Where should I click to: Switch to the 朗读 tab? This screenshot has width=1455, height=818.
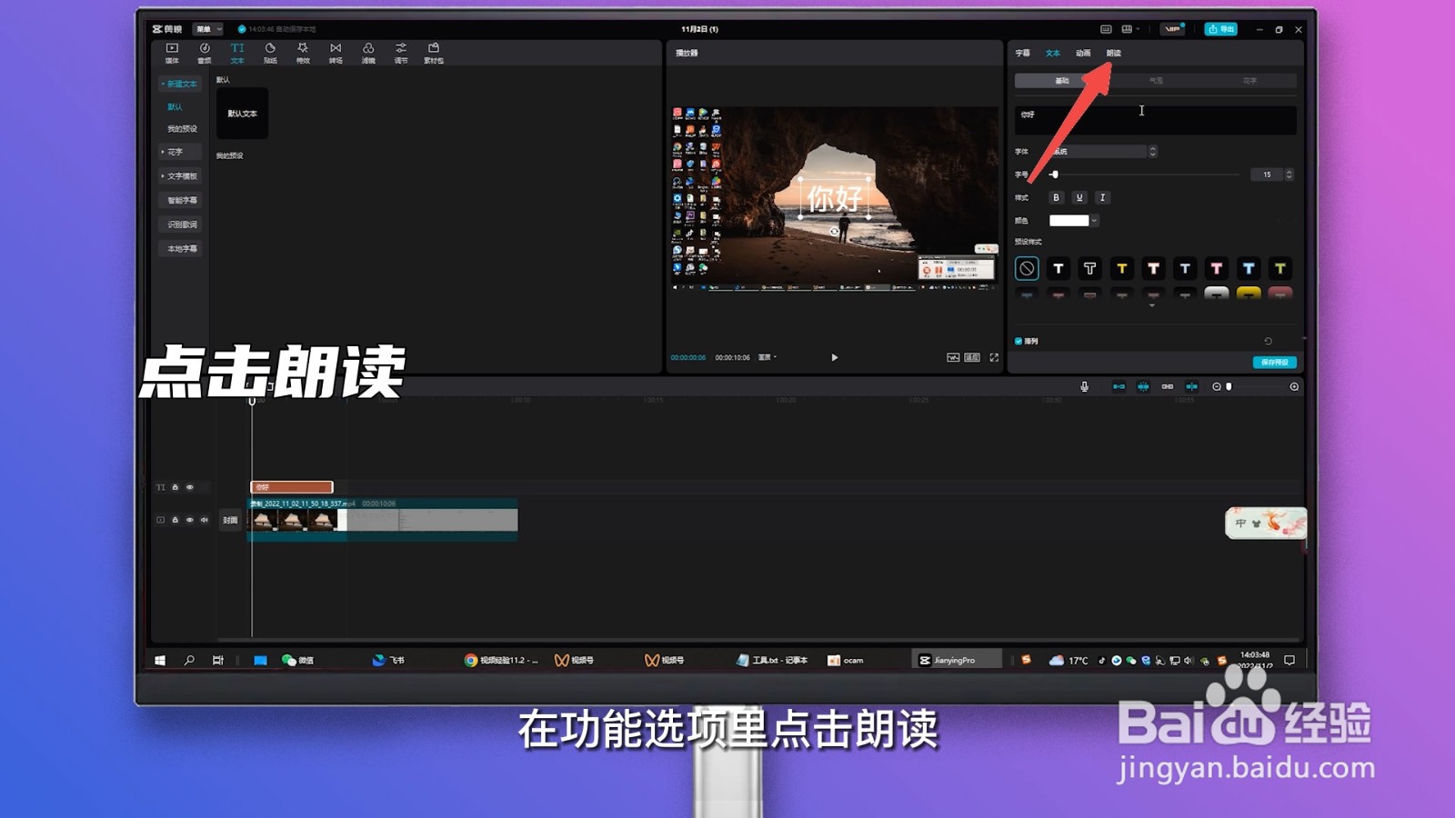click(x=1114, y=53)
